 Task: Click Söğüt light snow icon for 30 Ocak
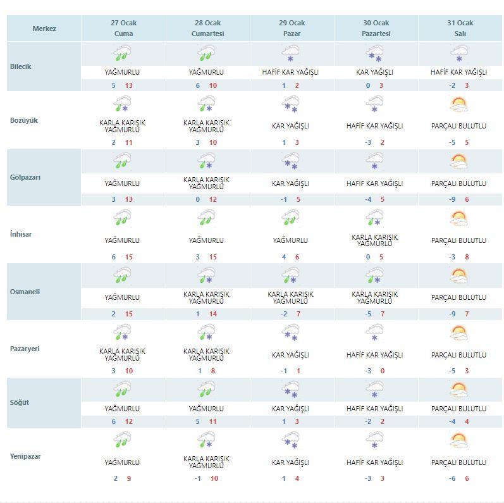point(375,390)
